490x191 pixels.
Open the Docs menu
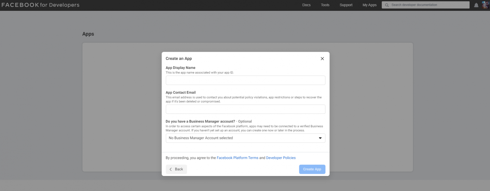tap(306, 5)
